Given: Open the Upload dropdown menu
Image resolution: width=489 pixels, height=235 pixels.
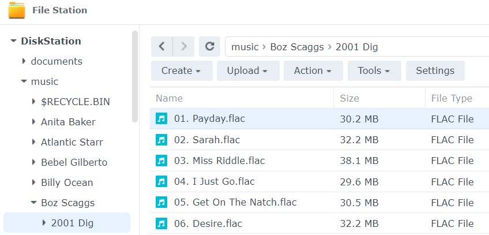Looking at the screenshot, I should tap(247, 70).
